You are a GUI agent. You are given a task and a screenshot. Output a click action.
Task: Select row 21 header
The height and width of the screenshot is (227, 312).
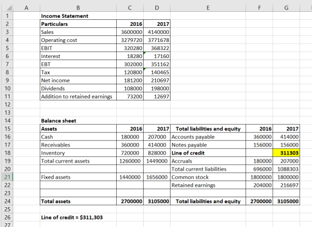pyautogui.click(x=7, y=177)
